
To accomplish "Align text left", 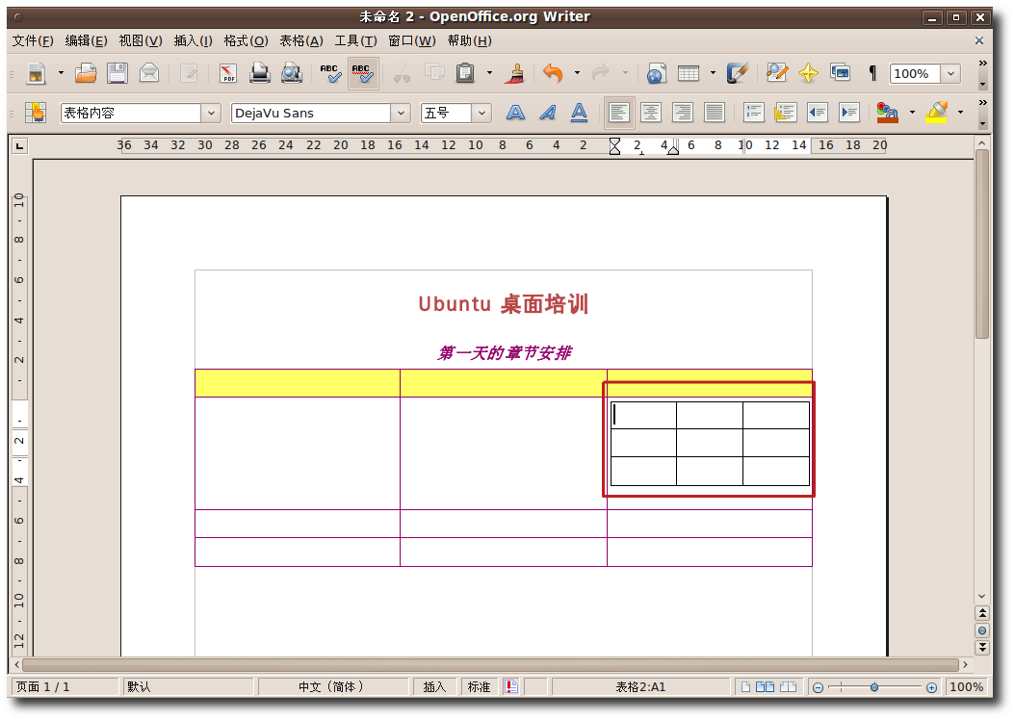I will point(619,113).
